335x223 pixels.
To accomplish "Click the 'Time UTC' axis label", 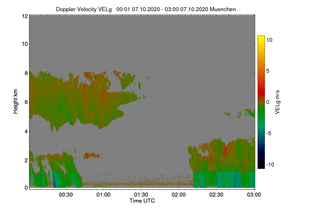I will [142, 201].
